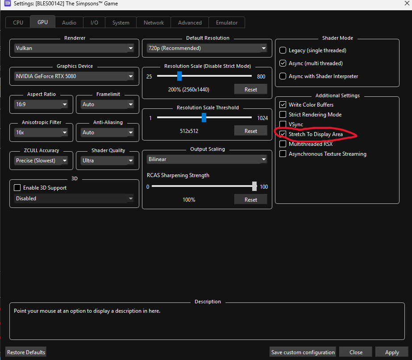Open the disabled 3D mode dropdown
This screenshot has width=412, height=360.
75,199
